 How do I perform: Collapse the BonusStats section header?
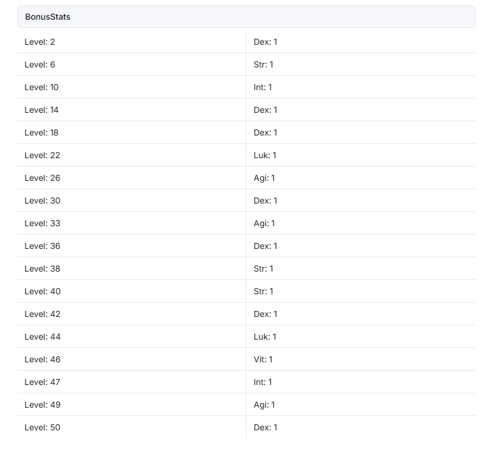pos(246,17)
